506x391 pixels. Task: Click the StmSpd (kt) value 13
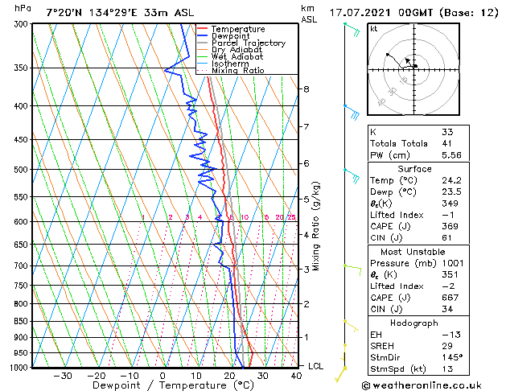coord(447,368)
